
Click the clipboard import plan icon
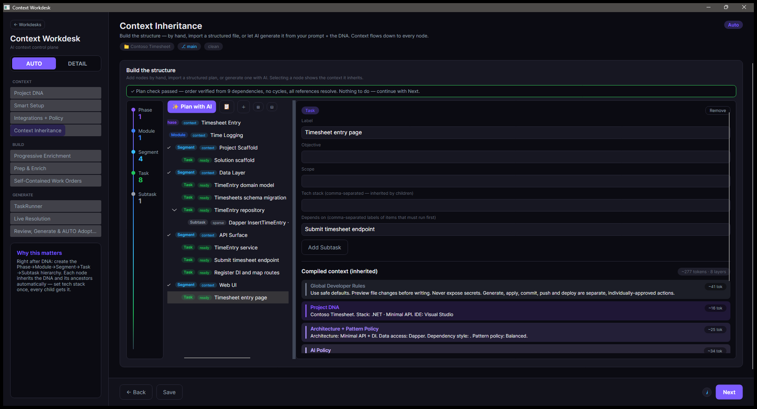tap(227, 107)
